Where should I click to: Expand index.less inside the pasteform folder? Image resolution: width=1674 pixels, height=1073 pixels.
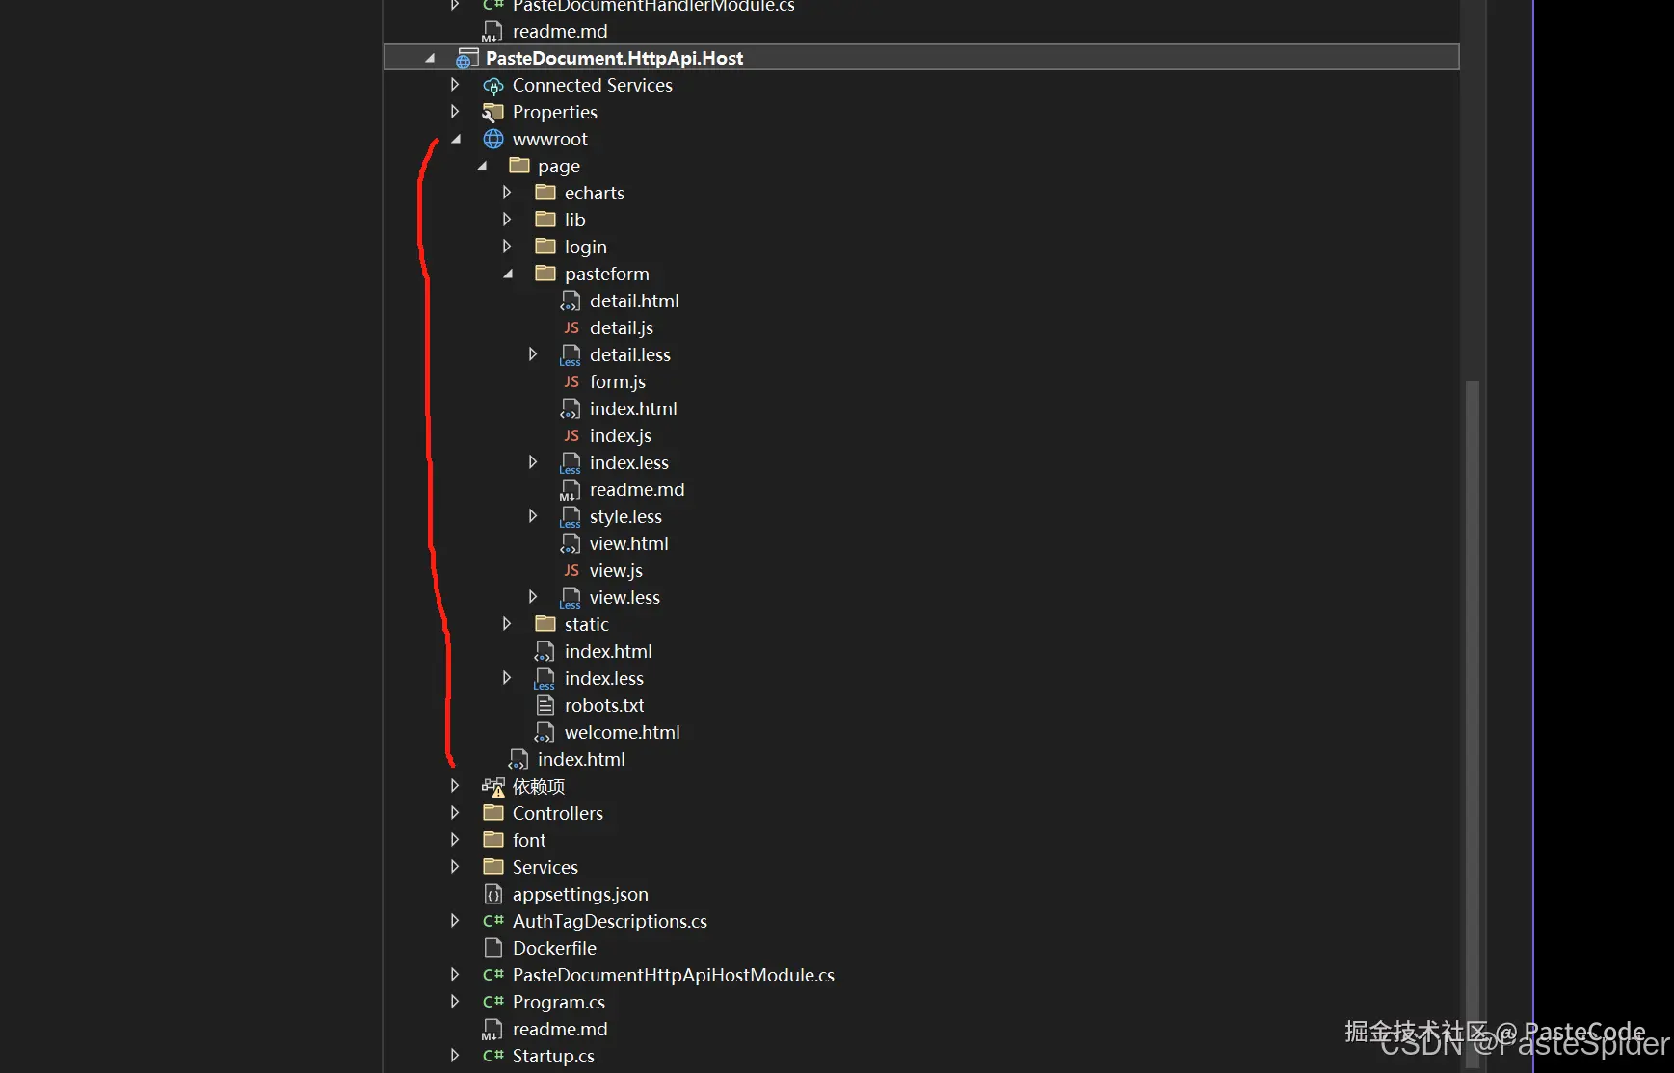[533, 462]
